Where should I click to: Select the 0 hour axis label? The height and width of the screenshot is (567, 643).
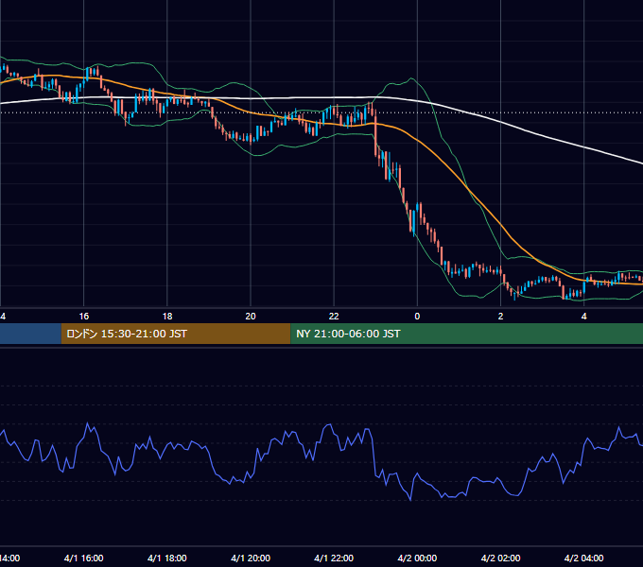point(417,317)
